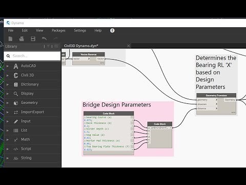Select the Vector.Reverse node header
This screenshot has width=246, height=185.
[89, 54]
